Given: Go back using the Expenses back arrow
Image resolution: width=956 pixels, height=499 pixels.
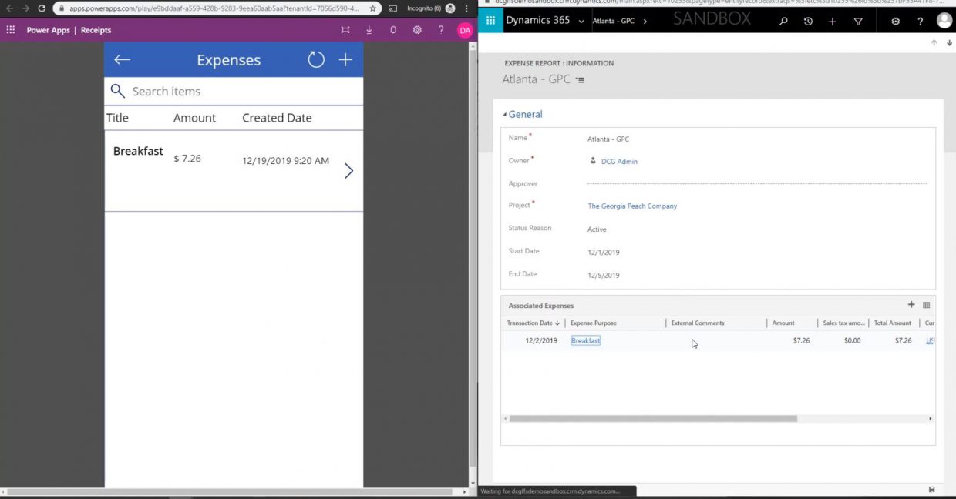Looking at the screenshot, I should tap(122, 59).
